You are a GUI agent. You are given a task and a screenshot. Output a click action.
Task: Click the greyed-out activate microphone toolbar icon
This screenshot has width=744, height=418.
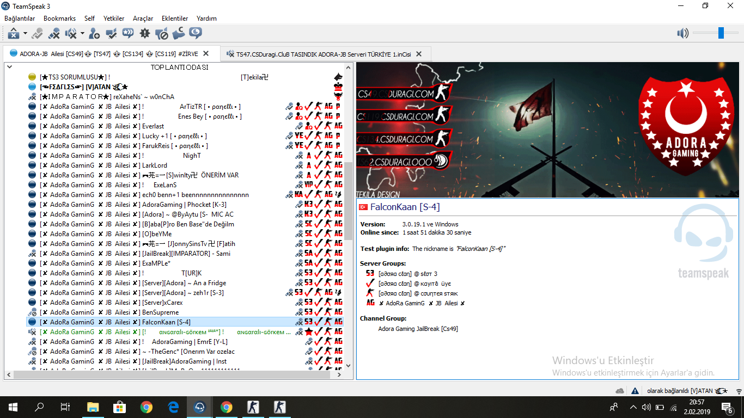(x=37, y=34)
